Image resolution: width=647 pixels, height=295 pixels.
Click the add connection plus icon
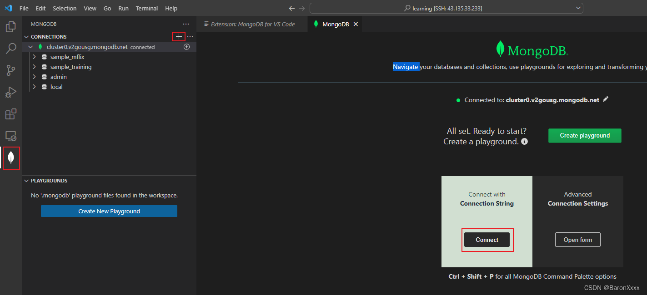[x=179, y=37]
